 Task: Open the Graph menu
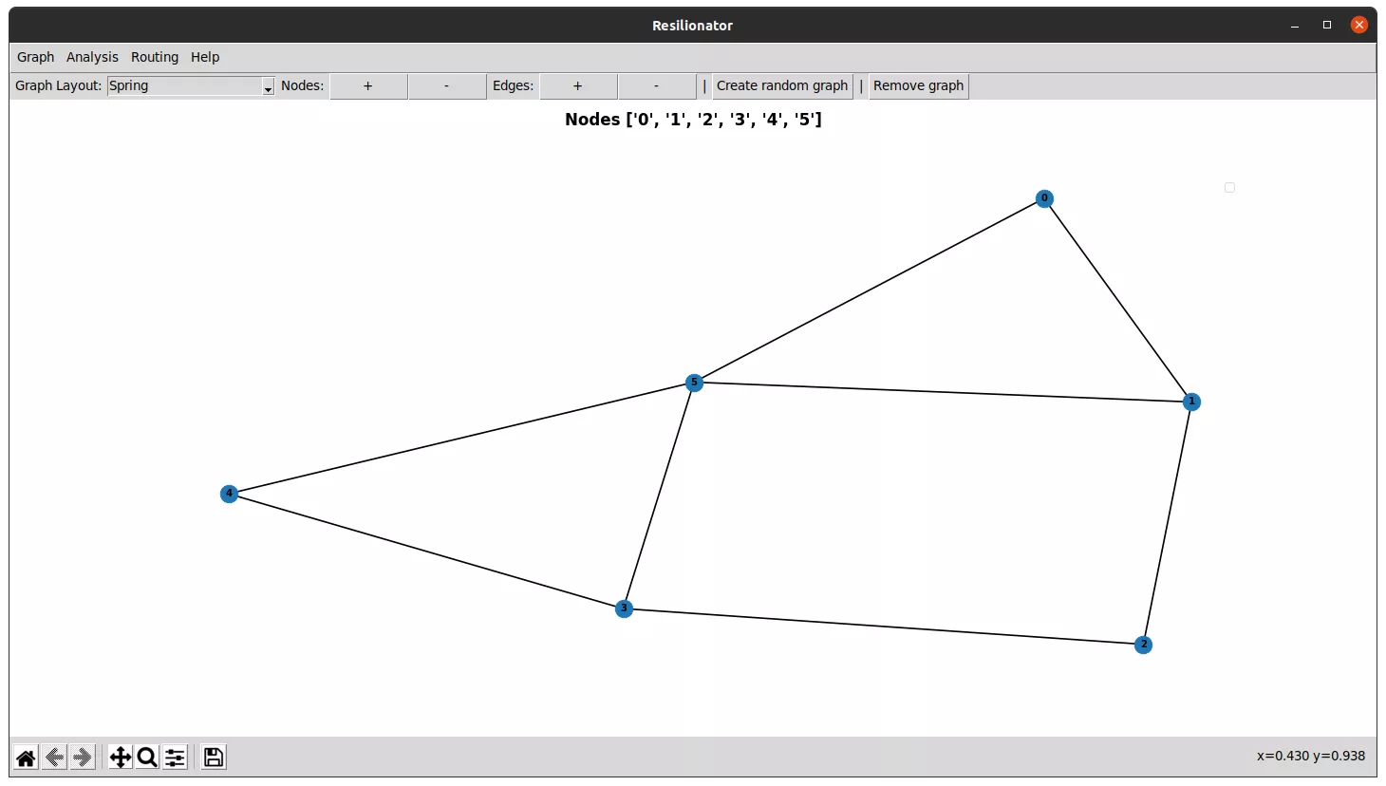coord(36,57)
